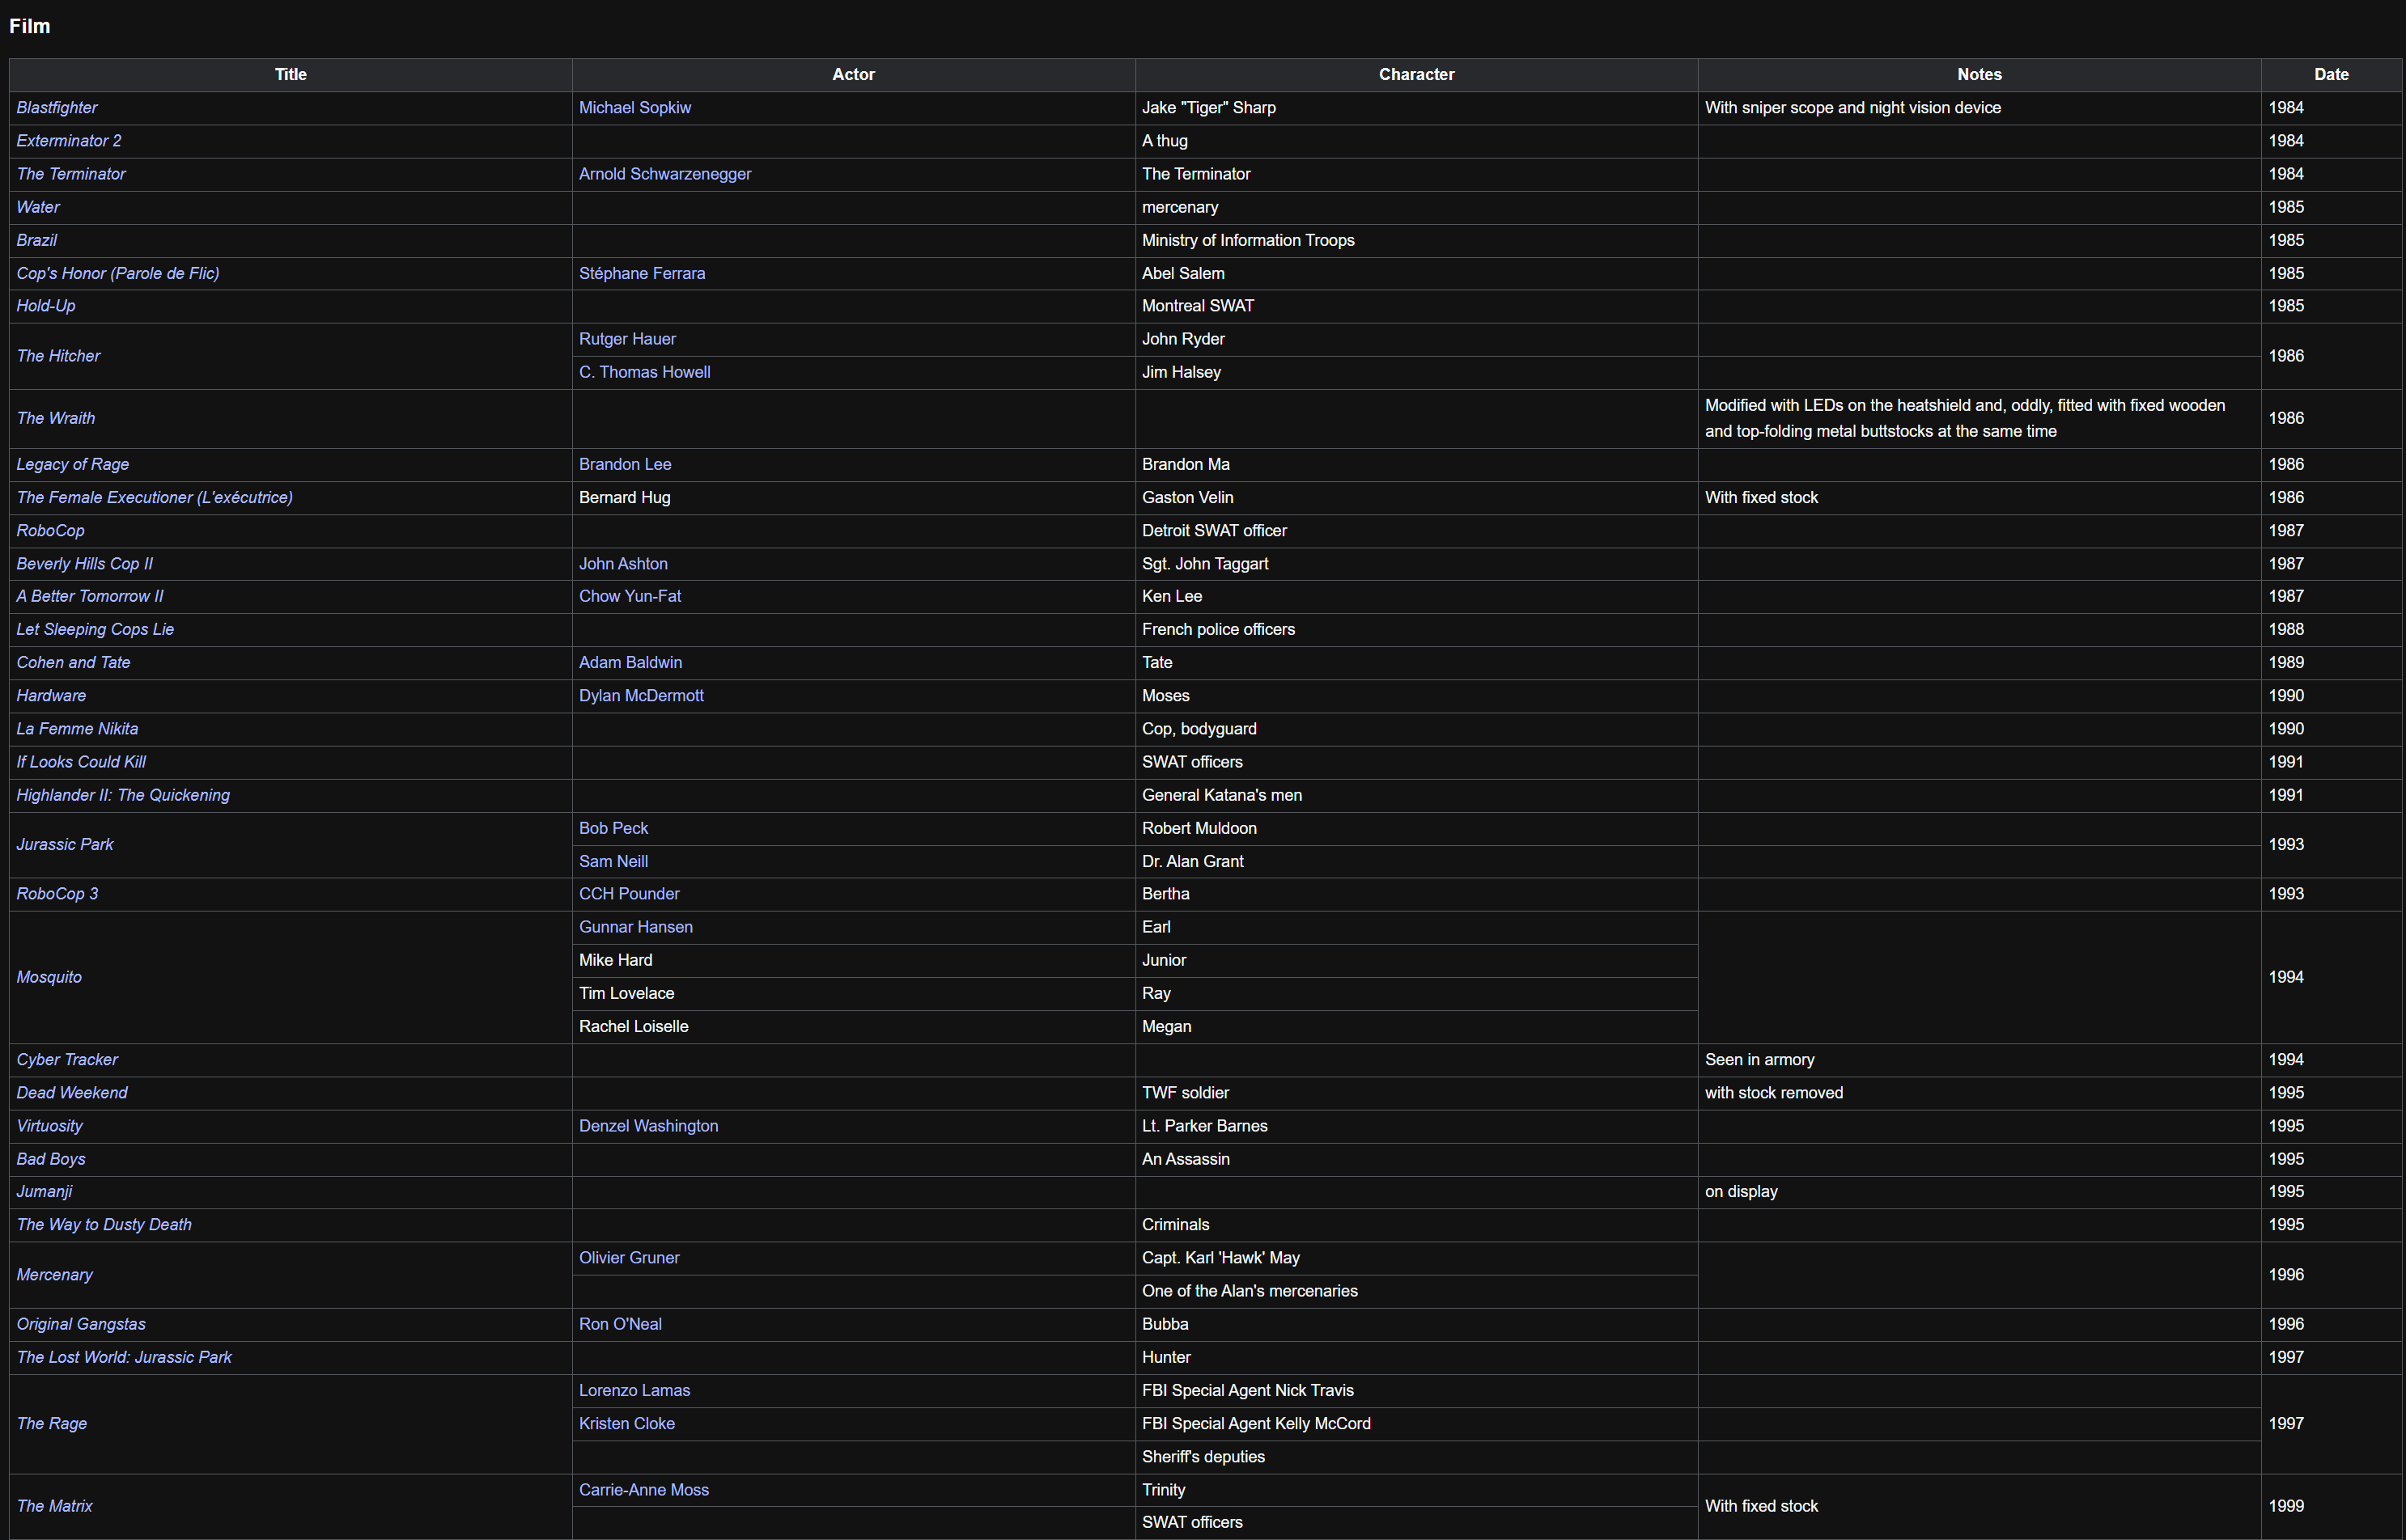Image resolution: width=2406 pixels, height=1540 pixels.
Task: Click the Bob Peck actor link
Action: coord(613,828)
